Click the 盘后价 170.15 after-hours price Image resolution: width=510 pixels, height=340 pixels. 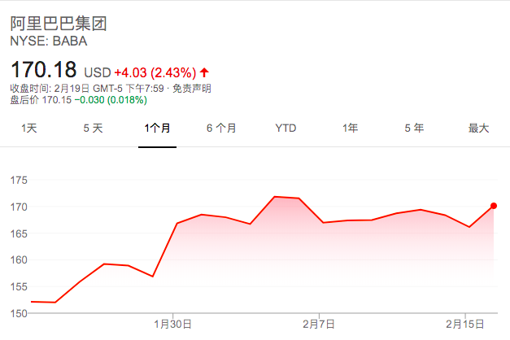tap(41, 100)
